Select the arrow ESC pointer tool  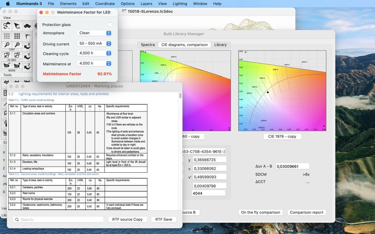tap(17, 26)
